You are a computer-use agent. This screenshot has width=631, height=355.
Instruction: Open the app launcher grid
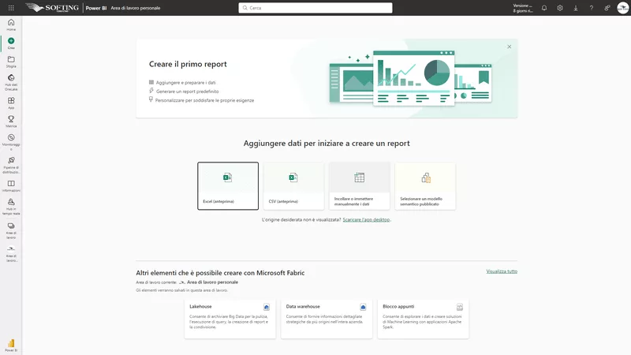pyautogui.click(x=11, y=8)
